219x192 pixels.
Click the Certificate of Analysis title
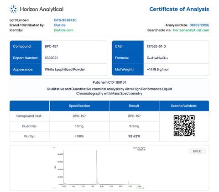[179, 9]
